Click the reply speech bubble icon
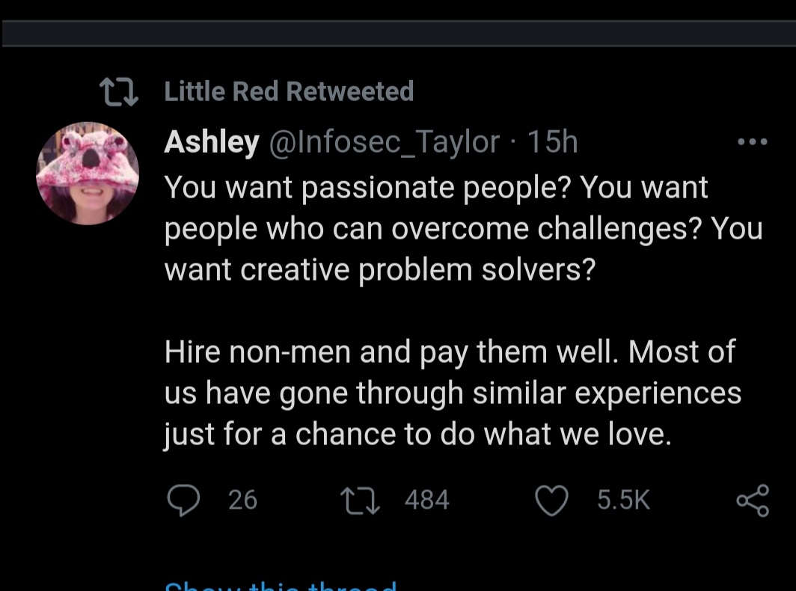This screenshot has height=591, width=796. [x=183, y=500]
